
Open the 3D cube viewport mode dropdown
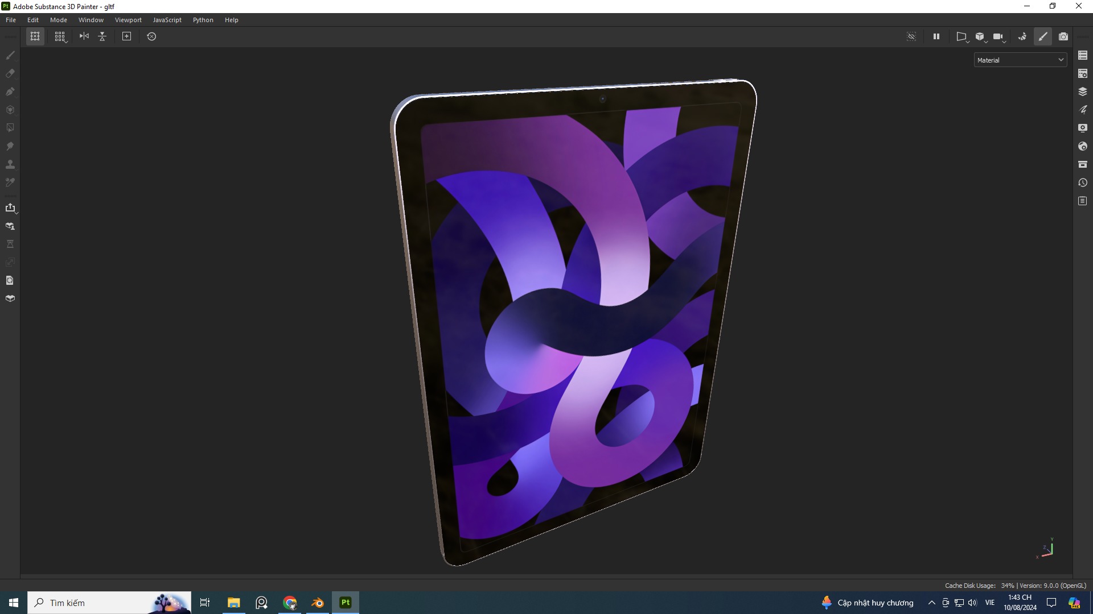(980, 36)
